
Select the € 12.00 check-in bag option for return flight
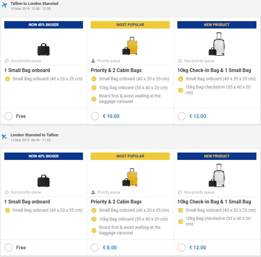[181, 248]
